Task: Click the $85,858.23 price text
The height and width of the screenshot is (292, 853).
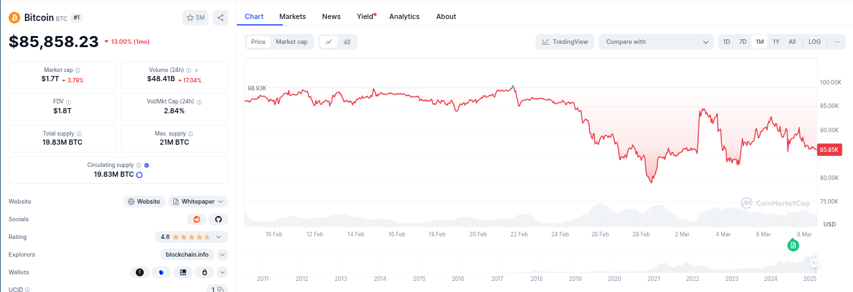Action: click(53, 41)
